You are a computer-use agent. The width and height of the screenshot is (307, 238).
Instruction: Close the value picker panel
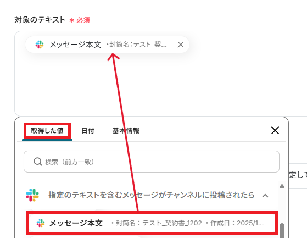[x=275, y=130]
